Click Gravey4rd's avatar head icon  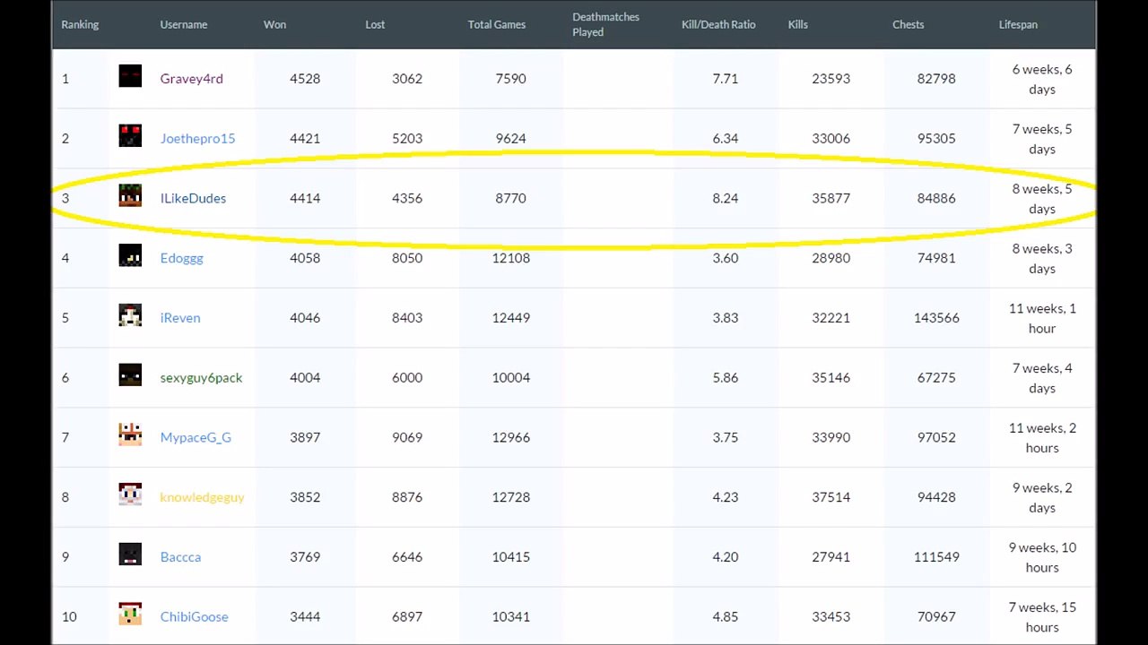tap(130, 76)
